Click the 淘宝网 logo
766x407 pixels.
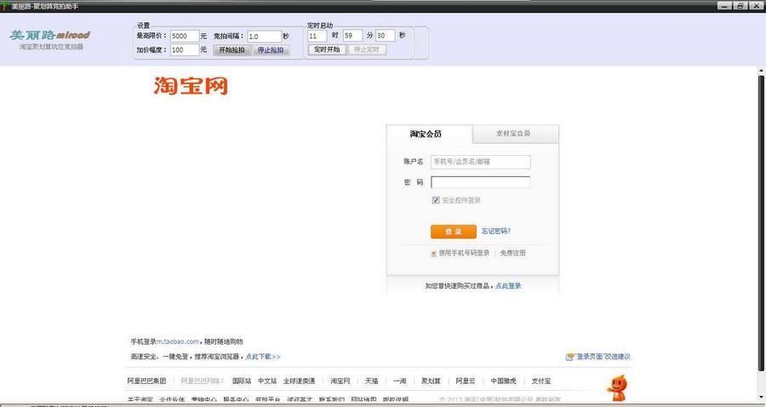(191, 86)
